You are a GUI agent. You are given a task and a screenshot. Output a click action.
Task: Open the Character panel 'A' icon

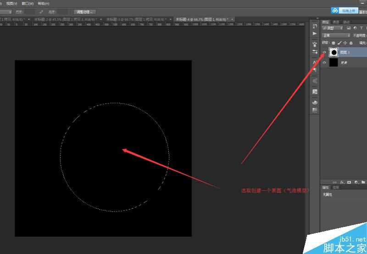315,62
